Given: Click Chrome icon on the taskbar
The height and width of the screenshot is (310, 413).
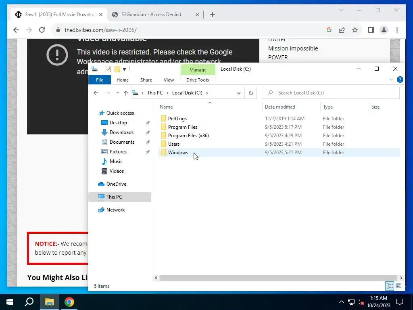Looking at the screenshot, I should tap(69, 302).
